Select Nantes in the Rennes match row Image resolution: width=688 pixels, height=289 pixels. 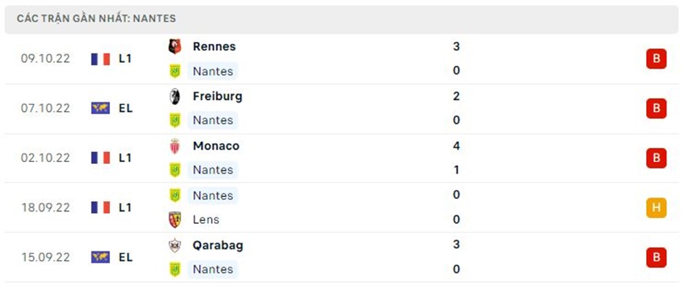[213, 71]
